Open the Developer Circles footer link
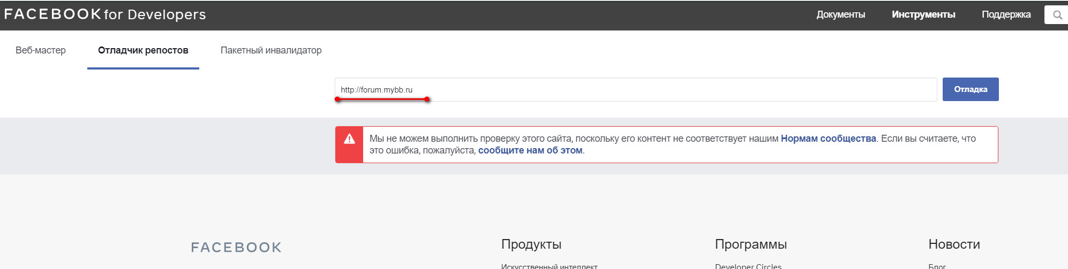Viewport: 1068px width, 269px height. coord(748,266)
